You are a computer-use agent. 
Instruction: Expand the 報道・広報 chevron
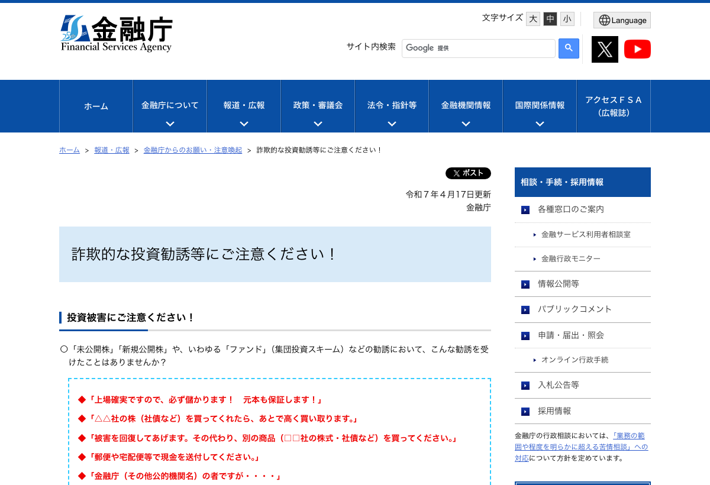pyautogui.click(x=244, y=124)
